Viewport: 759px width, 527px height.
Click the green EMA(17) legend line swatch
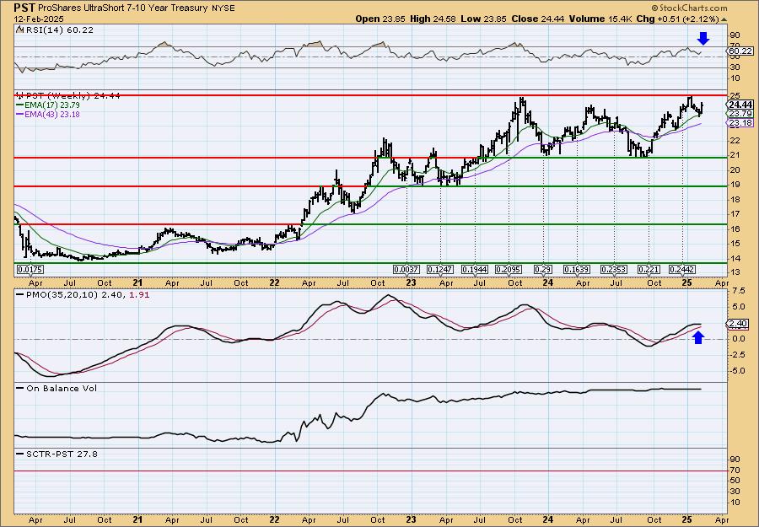[x=20, y=105]
